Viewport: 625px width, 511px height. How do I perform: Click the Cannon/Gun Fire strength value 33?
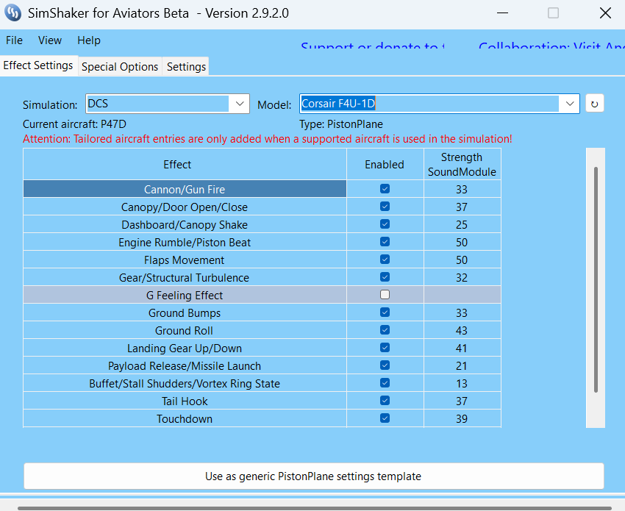pyautogui.click(x=462, y=190)
